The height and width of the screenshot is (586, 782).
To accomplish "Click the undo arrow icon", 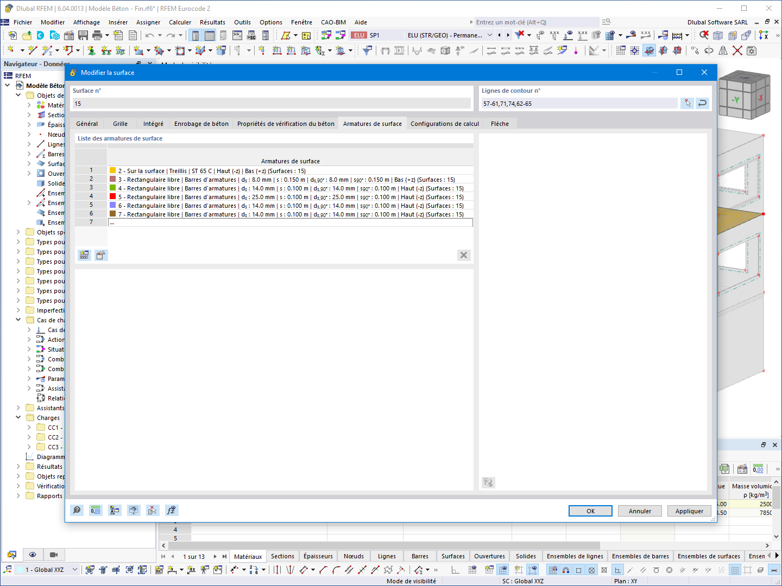I will (x=149, y=35).
